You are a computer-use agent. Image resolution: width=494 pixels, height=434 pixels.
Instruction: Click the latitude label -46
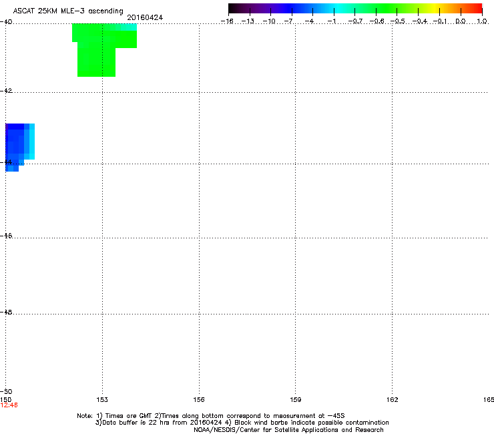pos(6,236)
